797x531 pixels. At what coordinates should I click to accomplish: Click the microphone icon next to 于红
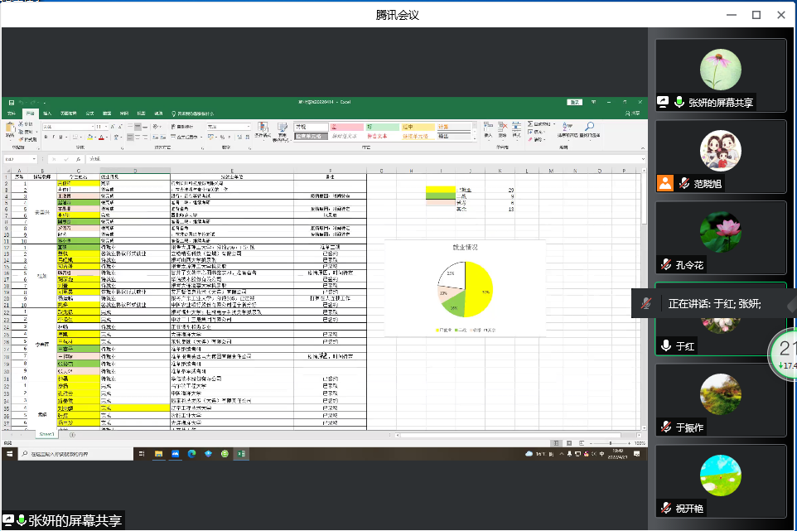(x=665, y=345)
